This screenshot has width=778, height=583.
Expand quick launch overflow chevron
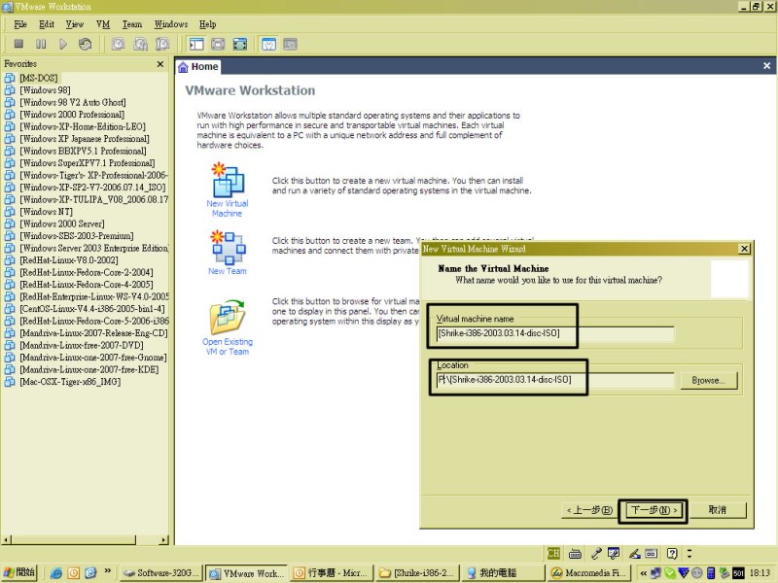[108, 570]
